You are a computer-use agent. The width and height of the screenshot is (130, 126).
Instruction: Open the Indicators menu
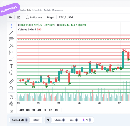click(34, 17)
